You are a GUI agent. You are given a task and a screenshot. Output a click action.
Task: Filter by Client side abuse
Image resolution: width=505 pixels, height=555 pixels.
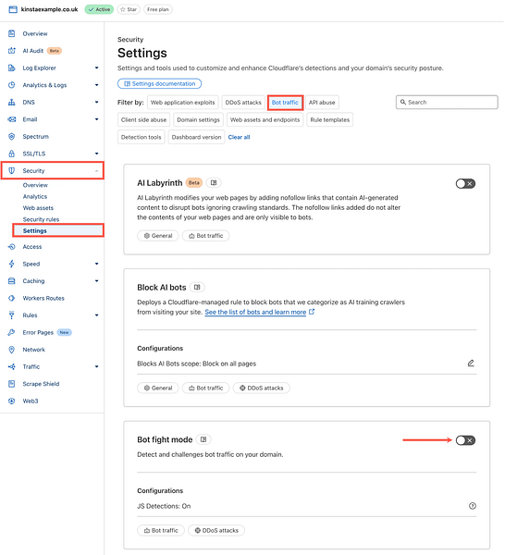(143, 119)
